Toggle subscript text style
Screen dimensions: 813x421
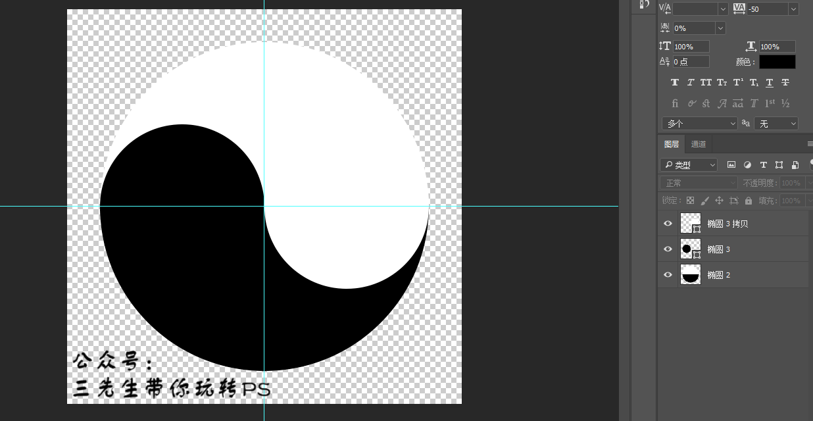(x=754, y=83)
